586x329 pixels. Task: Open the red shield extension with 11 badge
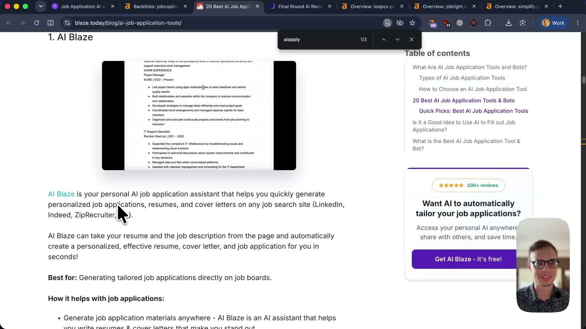point(446,23)
